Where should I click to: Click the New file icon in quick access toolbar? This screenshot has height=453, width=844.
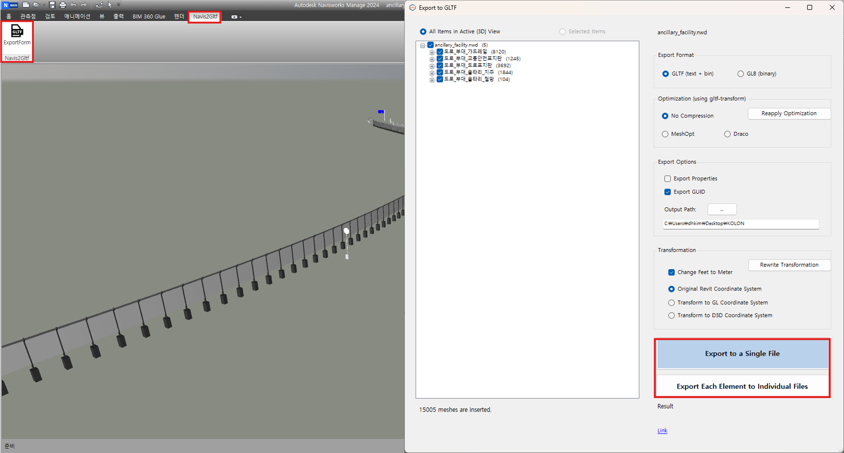(x=26, y=5)
